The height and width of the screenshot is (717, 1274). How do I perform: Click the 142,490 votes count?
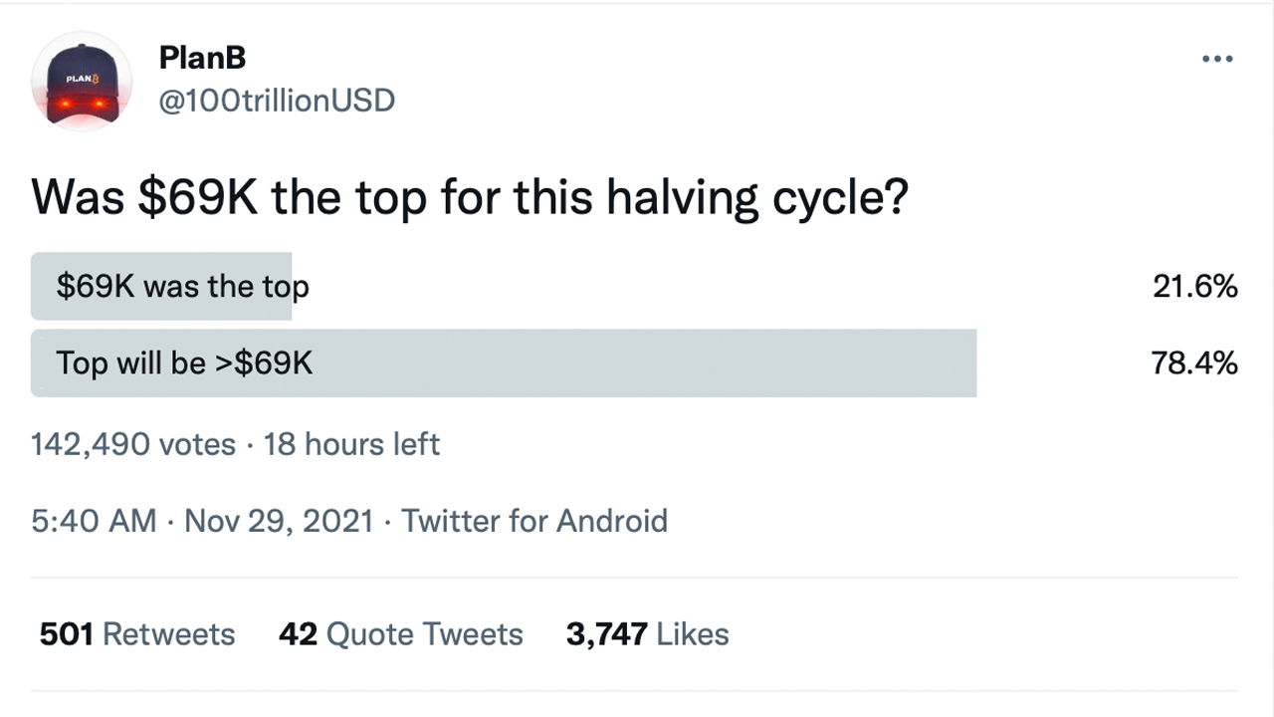(x=133, y=444)
